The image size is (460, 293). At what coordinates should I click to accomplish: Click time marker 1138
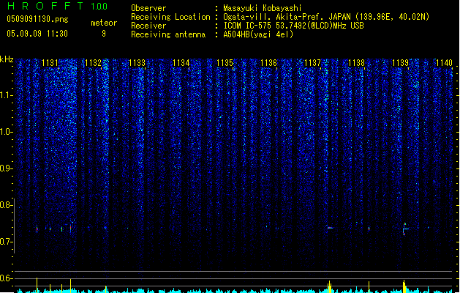(356, 63)
